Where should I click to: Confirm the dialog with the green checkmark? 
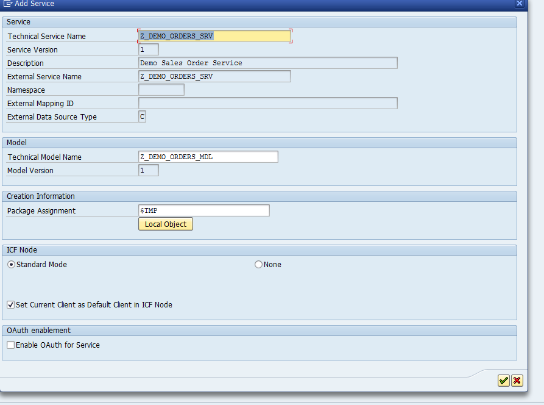(503, 380)
